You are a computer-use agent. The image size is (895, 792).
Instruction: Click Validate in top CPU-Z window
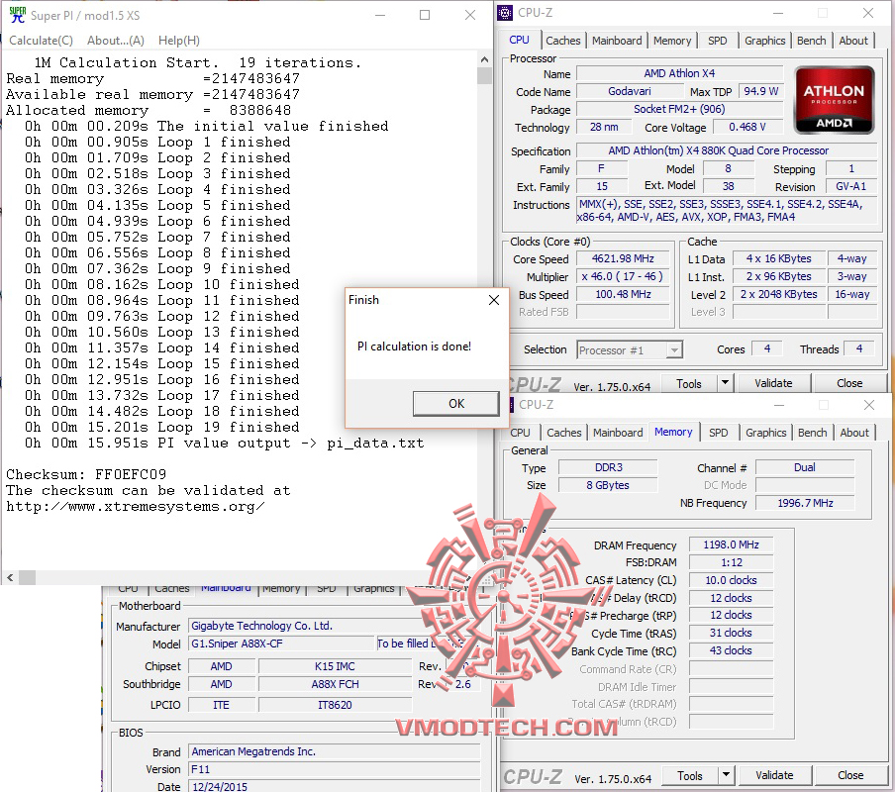(x=773, y=383)
